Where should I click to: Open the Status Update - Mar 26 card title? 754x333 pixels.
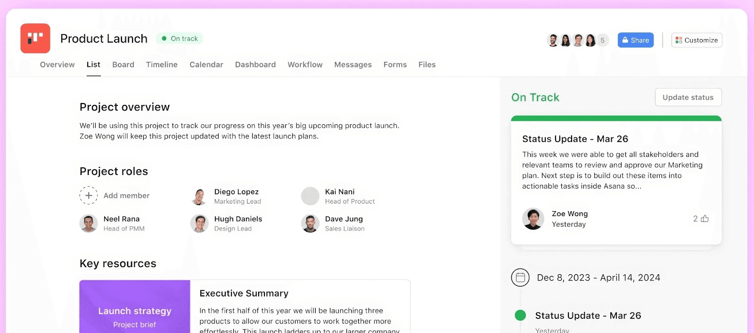[x=575, y=139]
